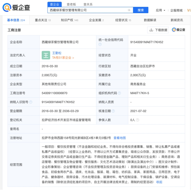Click the 组织机构代码 value MA6T17KH-5
This screenshot has width=191, height=190.
tap(140, 93)
